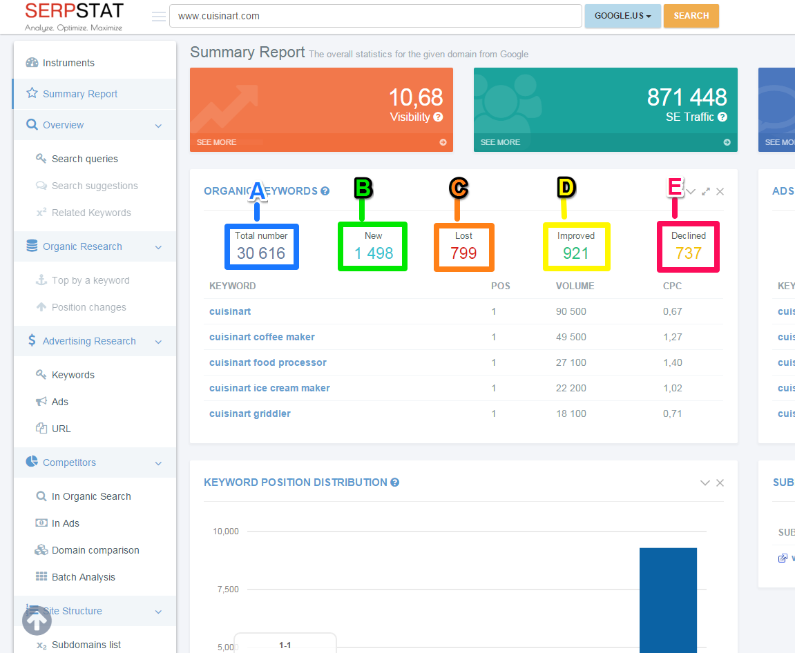Click inside the domain input field
Screen dimensions: 795x653
tap(375, 15)
